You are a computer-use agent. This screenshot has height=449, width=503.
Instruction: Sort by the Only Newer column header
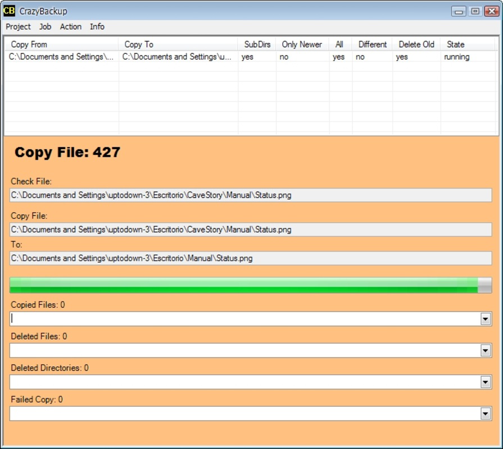[x=302, y=44]
